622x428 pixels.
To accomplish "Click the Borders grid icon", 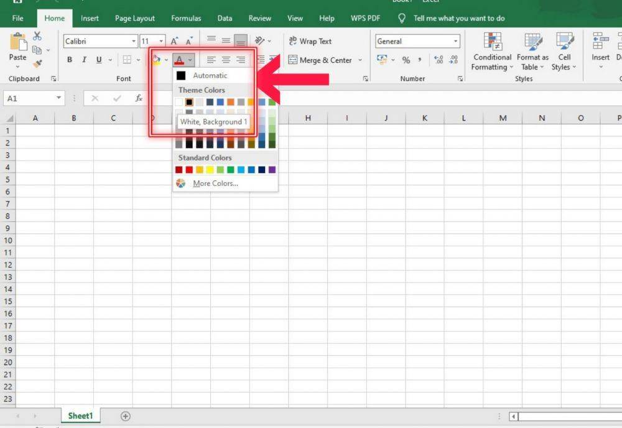I will [127, 60].
